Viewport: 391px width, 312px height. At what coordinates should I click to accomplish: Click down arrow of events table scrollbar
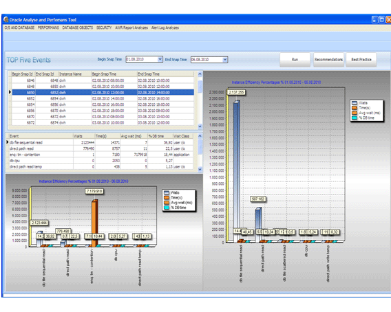click(x=200, y=169)
